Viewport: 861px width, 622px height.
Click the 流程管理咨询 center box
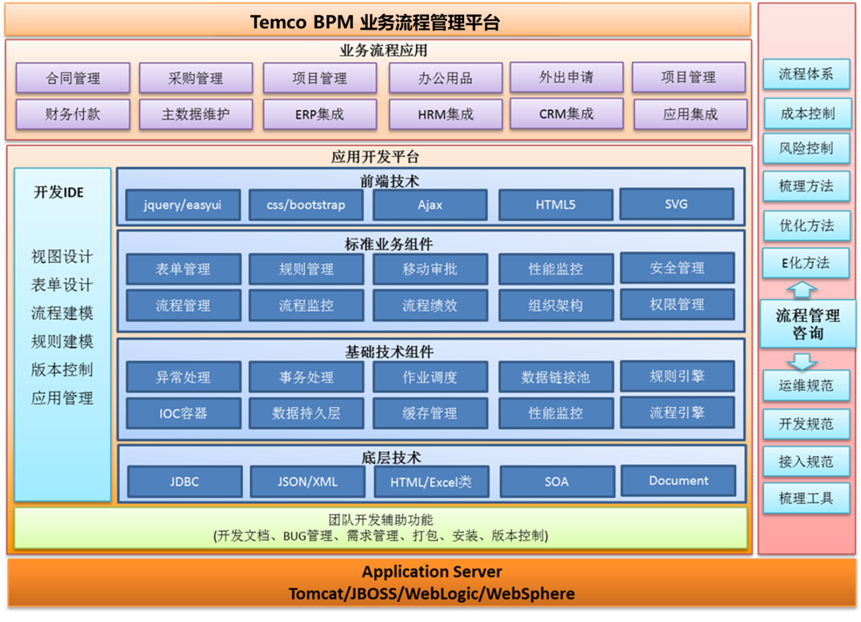[807, 324]
